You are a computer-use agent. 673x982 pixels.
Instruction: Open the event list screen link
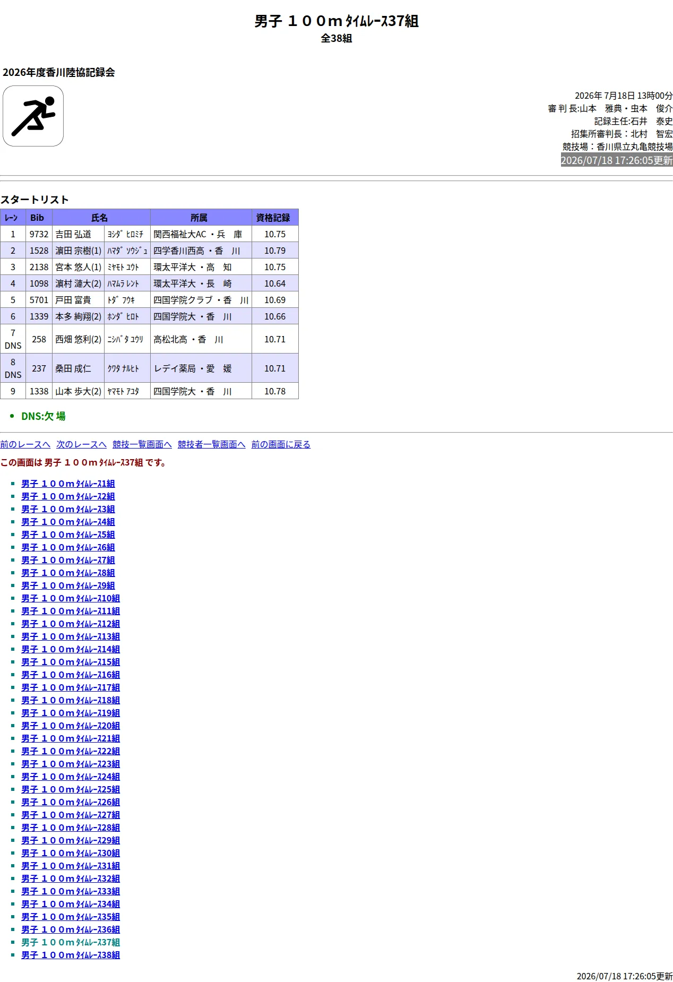(x=142, y=444)
